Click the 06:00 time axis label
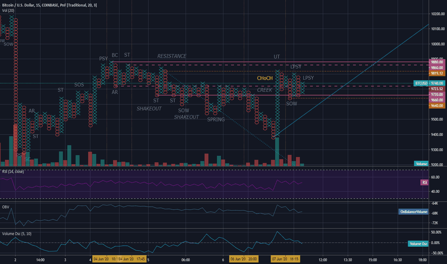Viewport: 447px width, 264px height. (x=186, y=260)
